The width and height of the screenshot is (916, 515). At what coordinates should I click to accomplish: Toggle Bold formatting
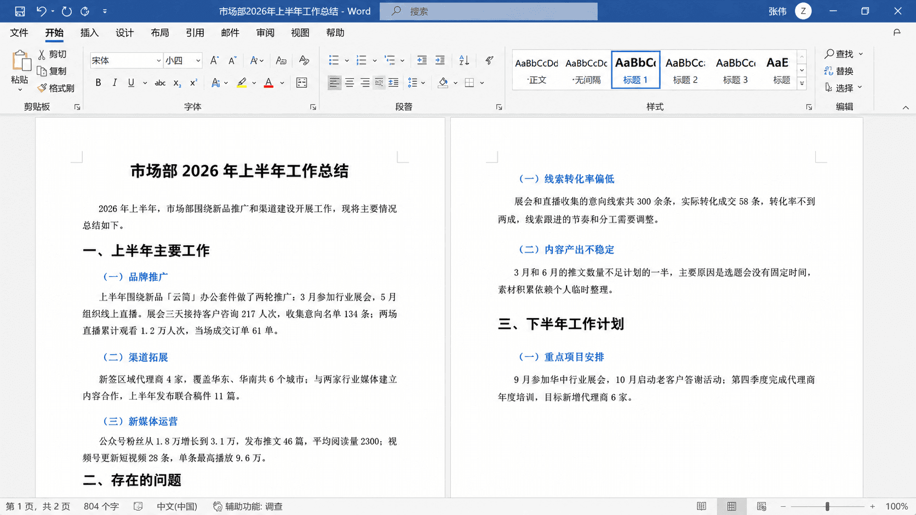tap(98, 83)
